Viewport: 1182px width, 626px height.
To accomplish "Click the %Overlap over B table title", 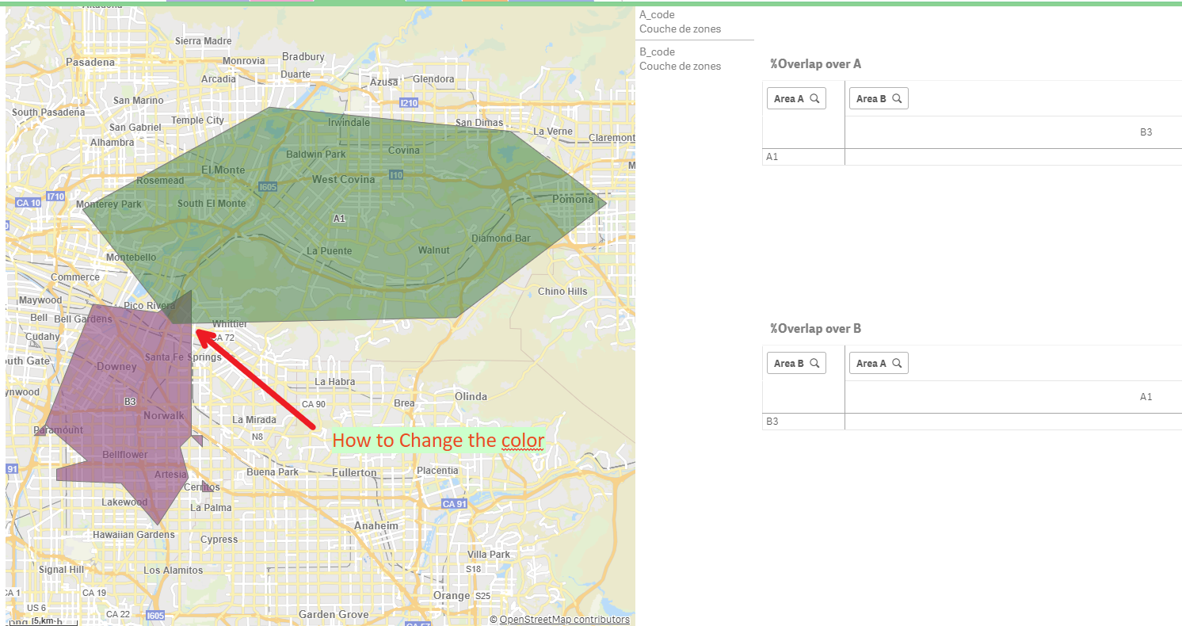I will tap(815, 327).
